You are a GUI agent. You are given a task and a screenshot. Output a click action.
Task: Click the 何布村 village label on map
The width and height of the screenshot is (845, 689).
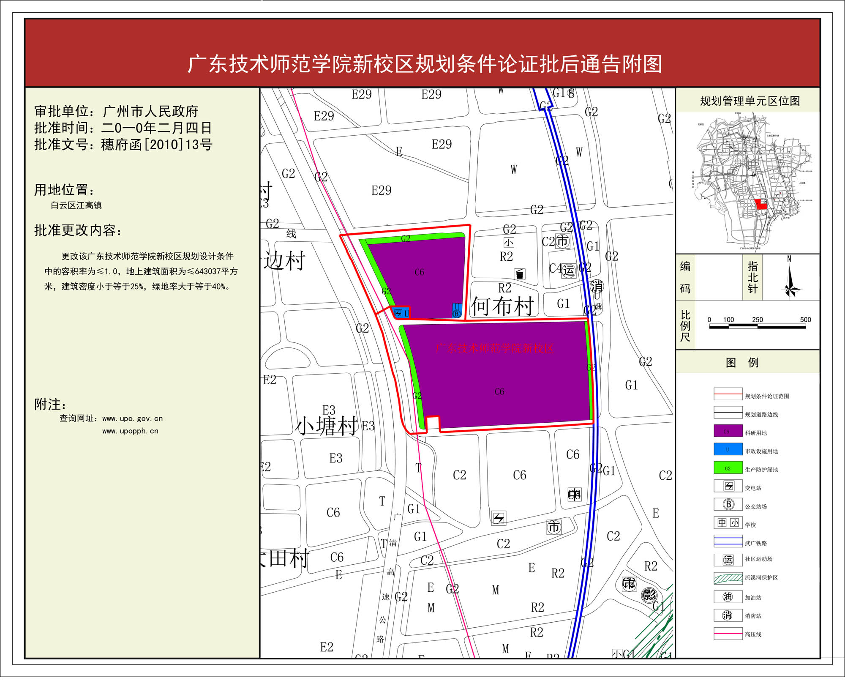pos(503,306)
